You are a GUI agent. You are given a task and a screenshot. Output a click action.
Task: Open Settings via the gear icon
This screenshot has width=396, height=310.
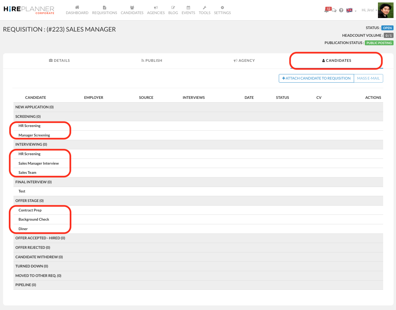pyautogui.click(x=222, y=8)
